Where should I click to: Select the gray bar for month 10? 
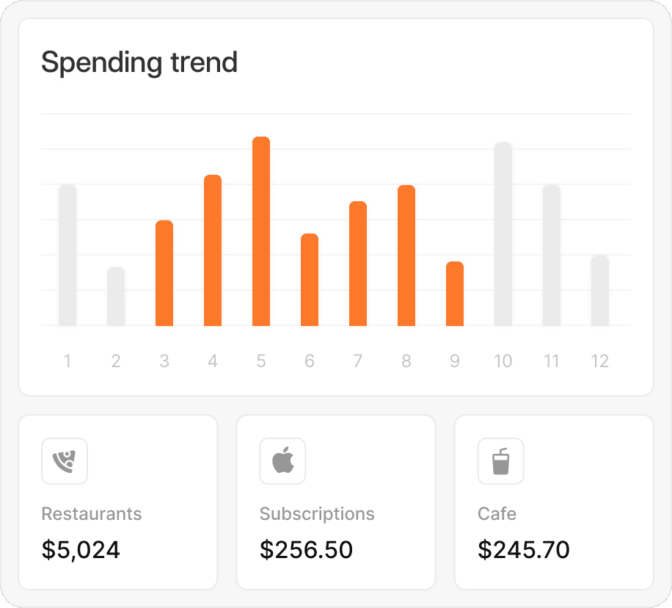[x=503, y=235]
